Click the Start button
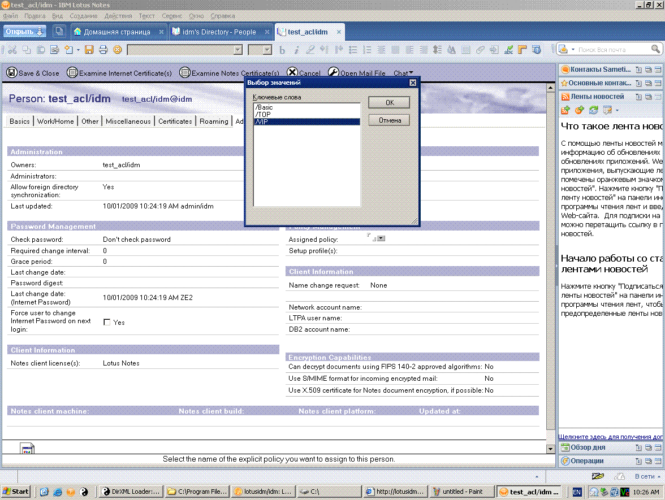 pyautogui.click(x=16, y=492)
